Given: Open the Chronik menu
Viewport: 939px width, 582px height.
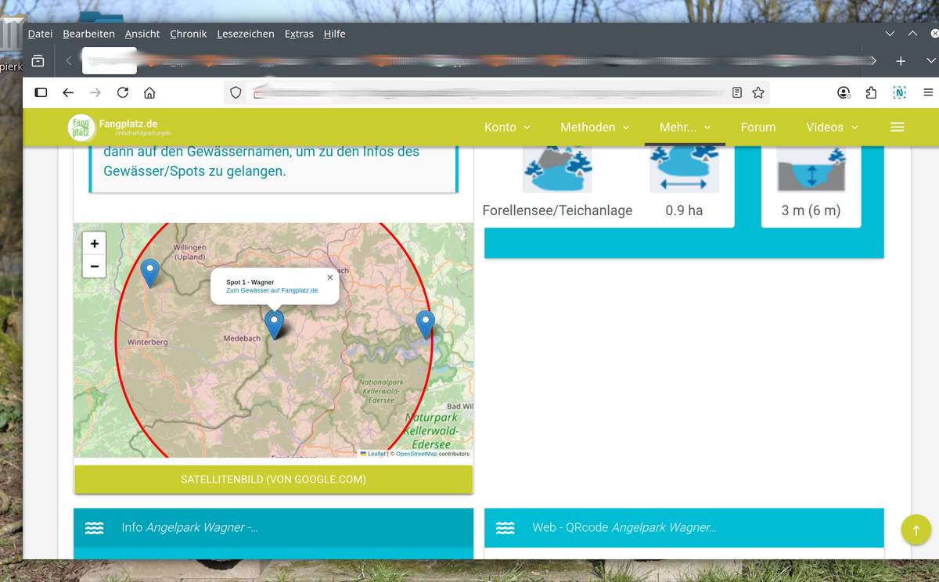Looking at the screenshot, I should pyautogui.click(x=188, y=34).
